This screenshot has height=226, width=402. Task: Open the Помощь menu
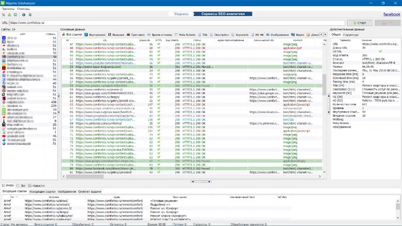click(x=24, y=9)
